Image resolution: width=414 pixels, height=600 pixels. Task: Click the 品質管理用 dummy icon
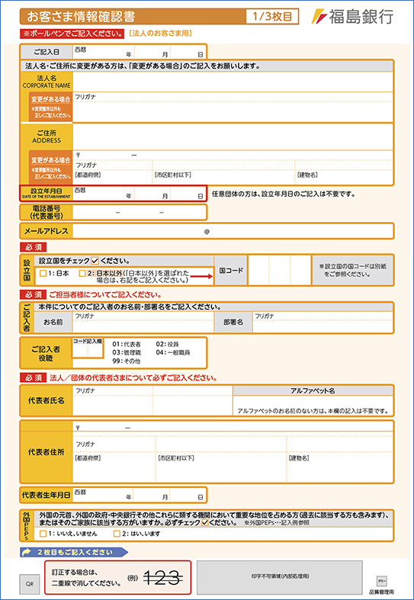coord(382,579)
